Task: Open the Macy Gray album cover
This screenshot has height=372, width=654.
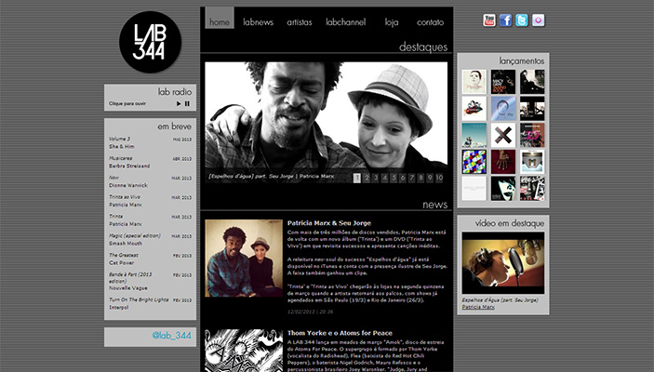Action: [x=503, y=82]
